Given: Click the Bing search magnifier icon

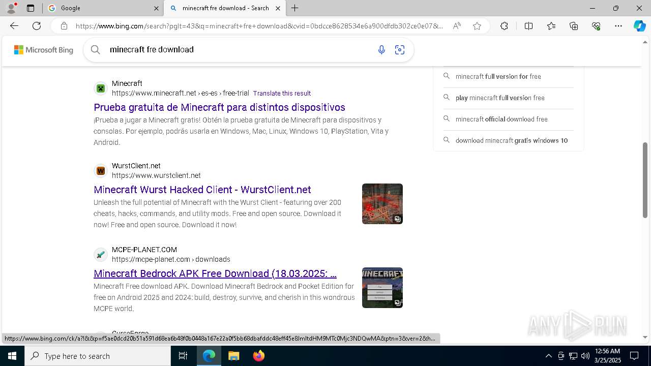Looking at the screenshot, I should tap(95, 50).
